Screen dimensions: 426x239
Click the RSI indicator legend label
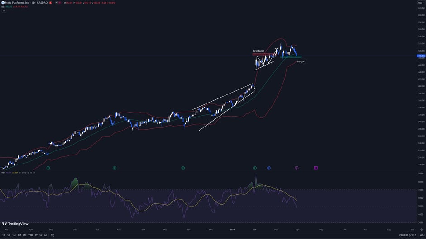tap(3, 173)
